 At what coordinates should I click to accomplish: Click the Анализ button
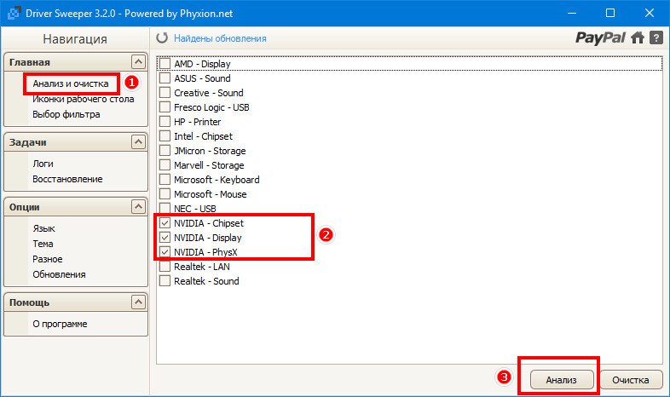(x=562, y=379)
